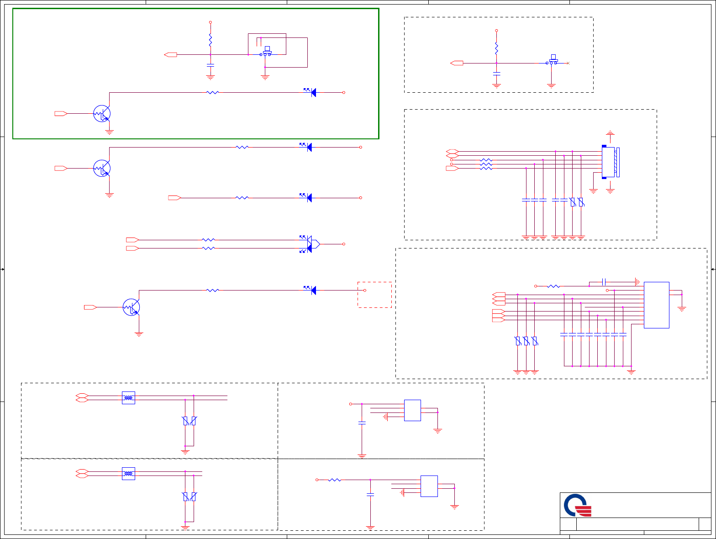The height and width of the screenshot is (539, 716).
Task: Click the LED symbol inside the green frame
Action: (x=311, y=92)
